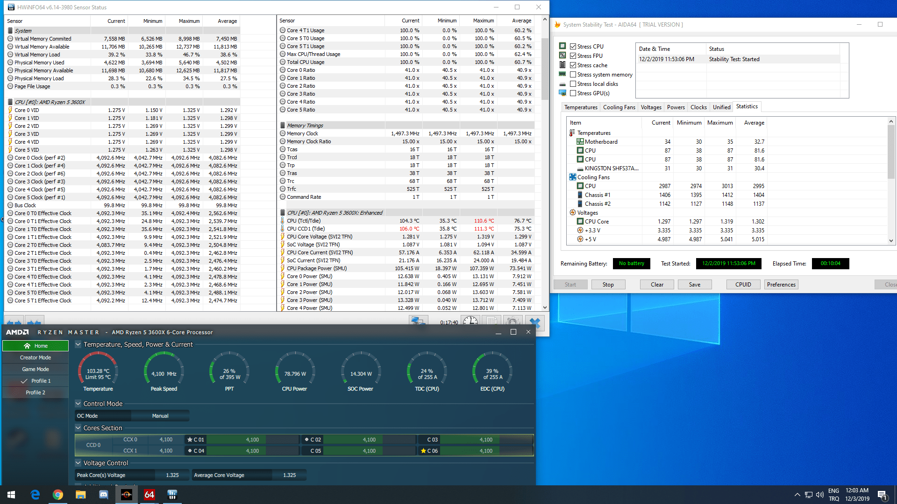Collapse Cores Section in Ryzen Master

pyautogui.click(x=78, y=428)
